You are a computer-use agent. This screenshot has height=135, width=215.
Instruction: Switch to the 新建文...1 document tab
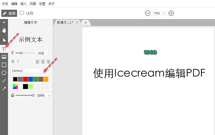(65, 23)
